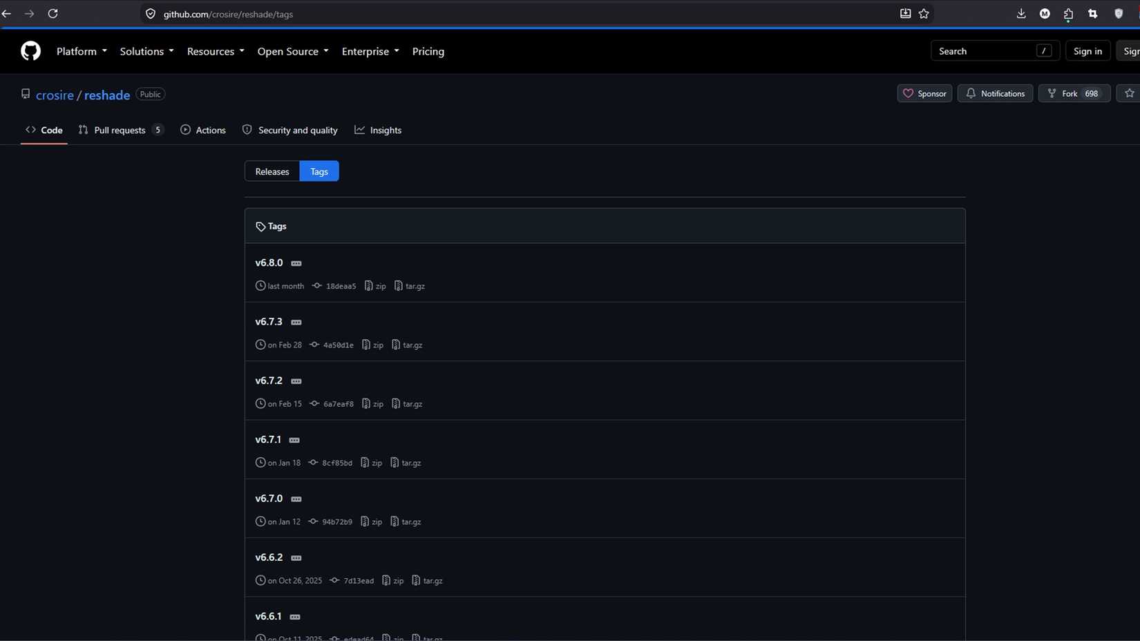1140x641 pixels.
Task: Sponsor the repository
Action: click(x=924, y=93)
